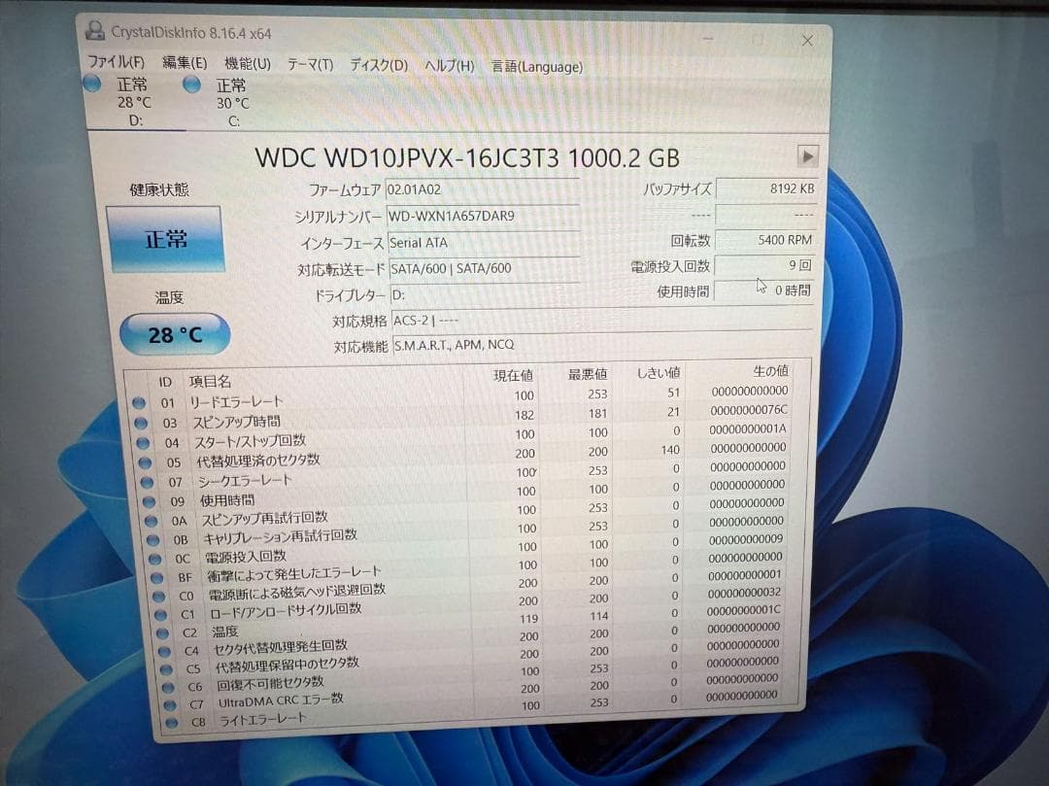Select the D: drive status indicator icon
1049x786 pixels.
[93, 85]
